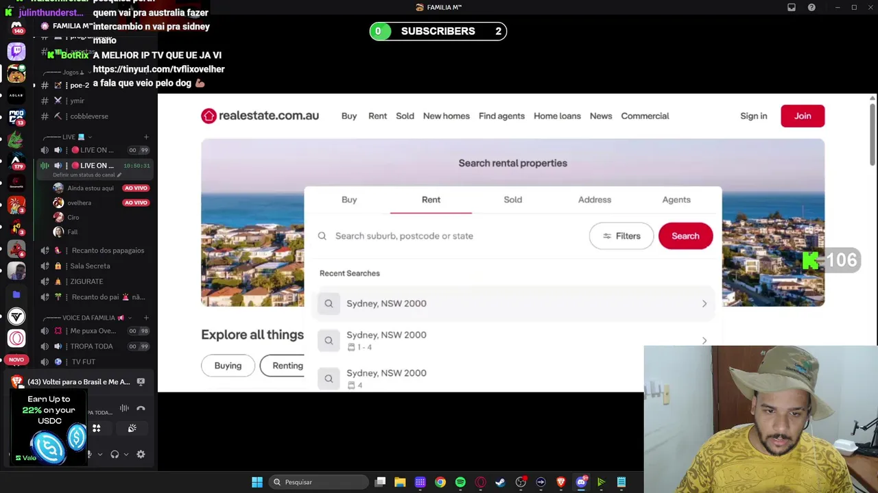Open the Filters button in property search

[x=621, y=236]
